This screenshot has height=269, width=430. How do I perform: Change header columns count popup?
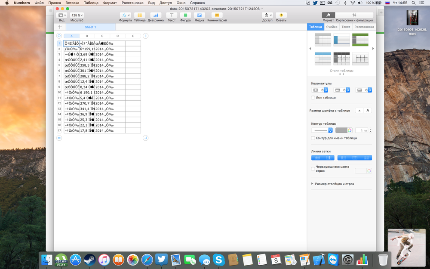click(319, 90)
